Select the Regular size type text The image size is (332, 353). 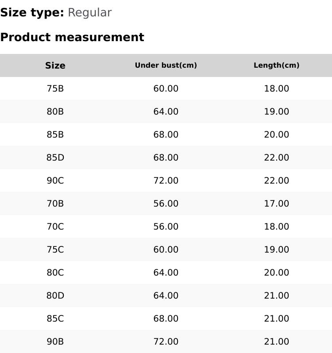pyautogui.click(x=89, y=12)
